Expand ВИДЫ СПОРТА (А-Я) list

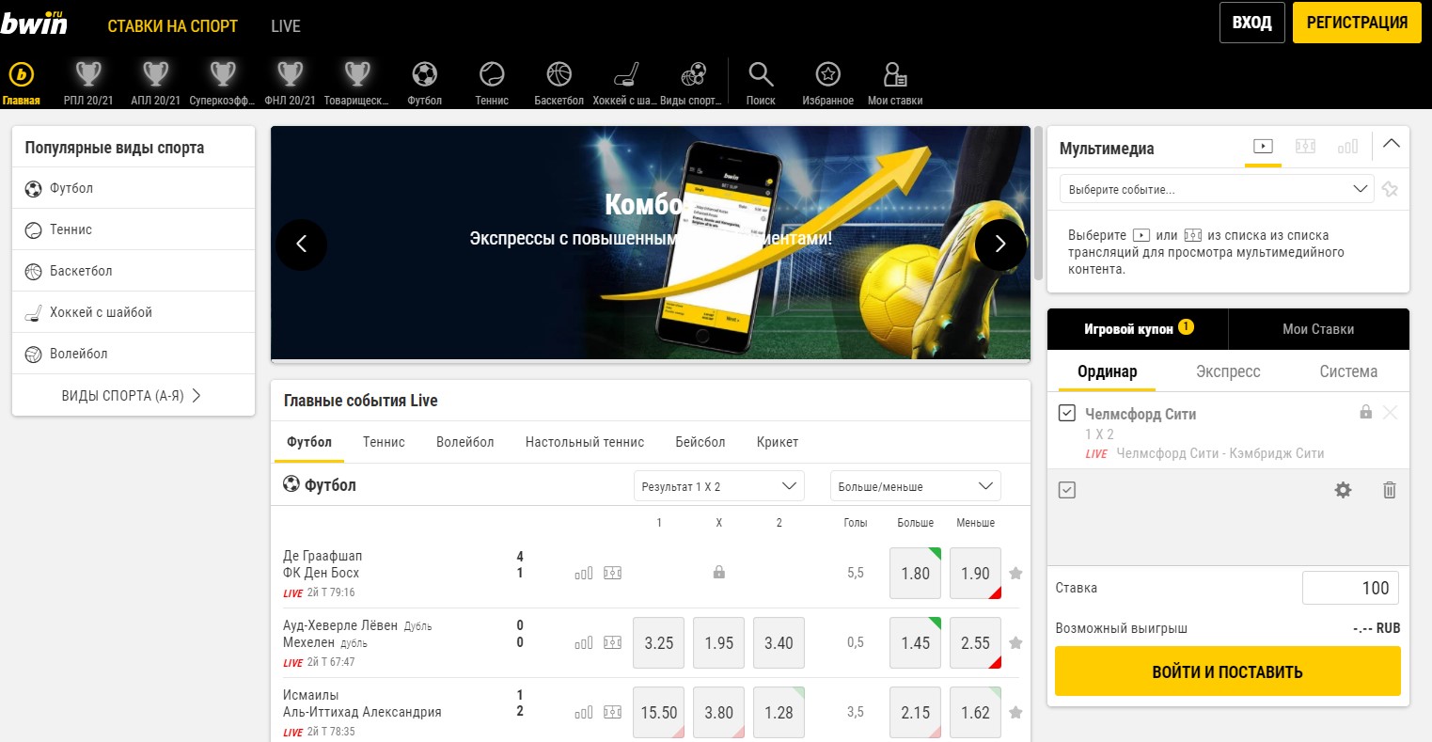click(134, 396)
